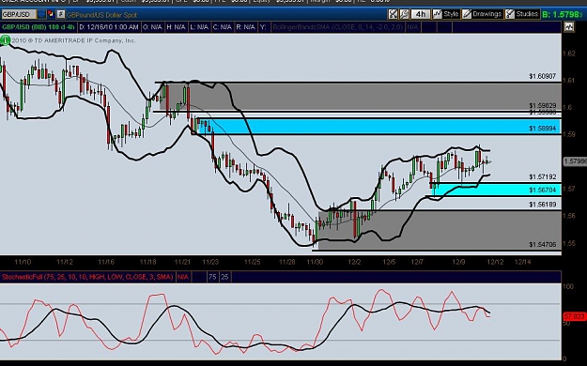The height and width of the screenshot is (366, 587).
Task: Click the O: N/A open value cell
Action: [x=152, y=27]
